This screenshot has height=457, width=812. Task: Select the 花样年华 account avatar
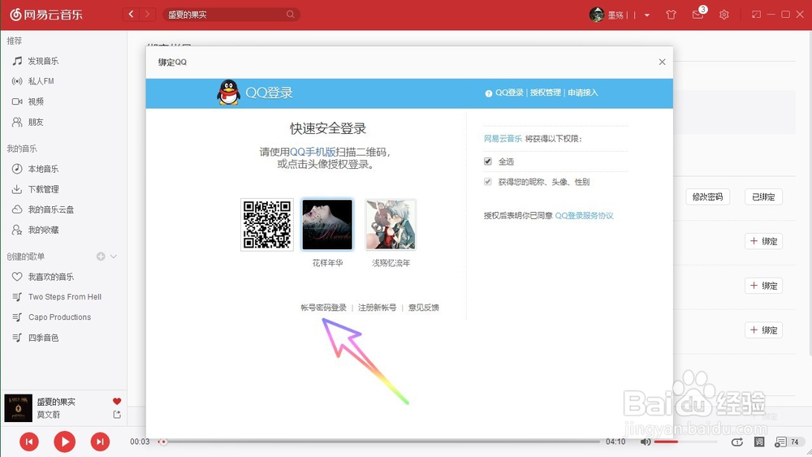pyautogui.click(x=327, y=225)
